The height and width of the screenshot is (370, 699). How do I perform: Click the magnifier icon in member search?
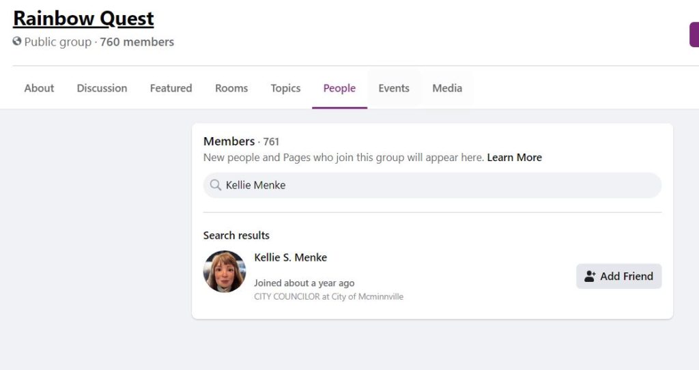point(216,185)
